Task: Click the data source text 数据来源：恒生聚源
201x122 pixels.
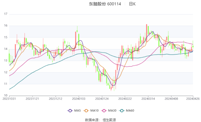Action: [x=100, y=120]
